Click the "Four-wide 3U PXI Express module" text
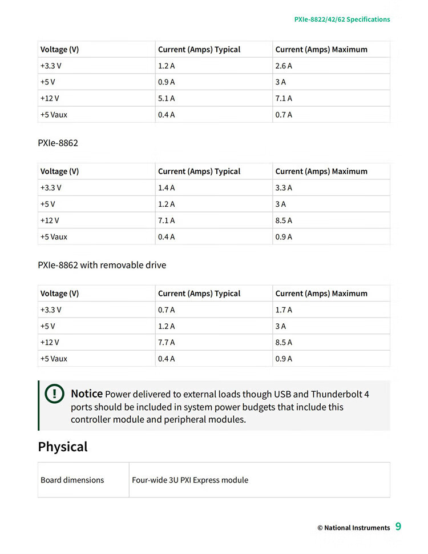Viewport: 428px width, 554px height. coord(190,480)
